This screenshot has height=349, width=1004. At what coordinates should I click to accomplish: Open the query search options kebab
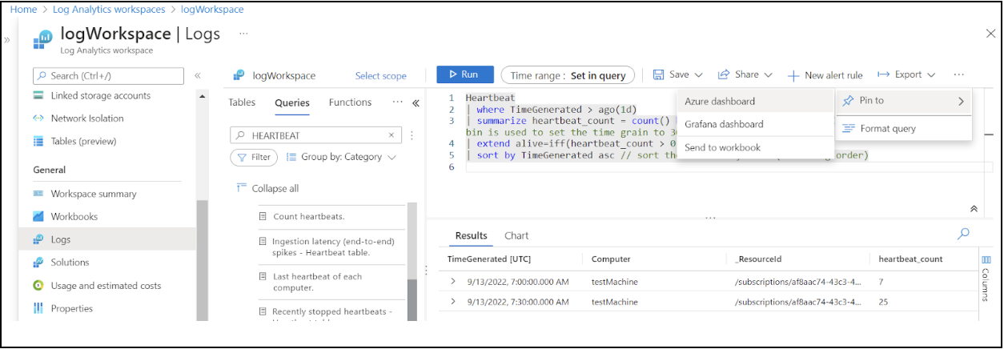pyautogui.click(x=412, y=135)
